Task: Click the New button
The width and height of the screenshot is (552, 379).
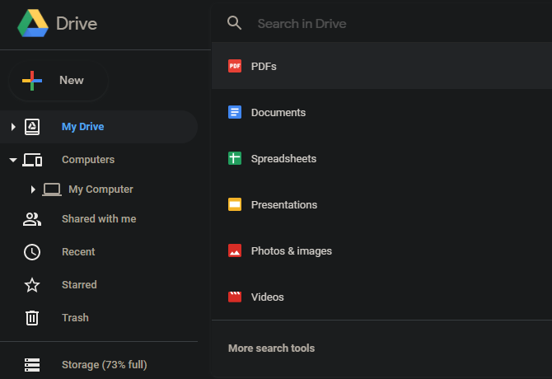Action: coord(58,80)
